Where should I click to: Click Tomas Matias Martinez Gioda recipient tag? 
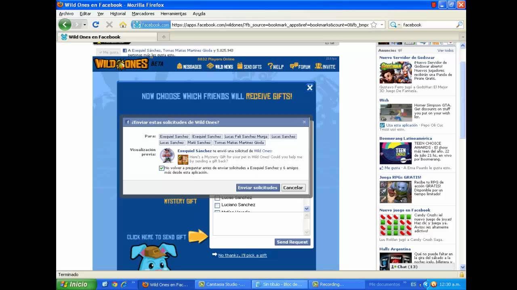click(x=239, y=143)
